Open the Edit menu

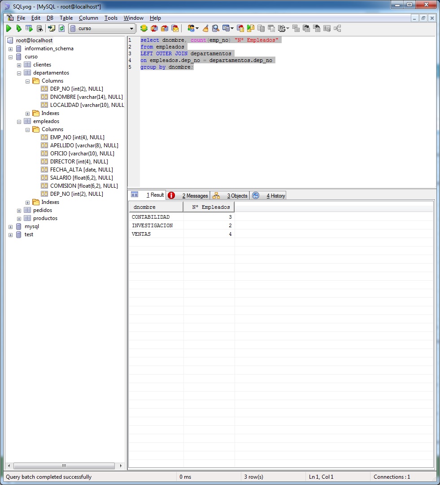tap(36, 18)
